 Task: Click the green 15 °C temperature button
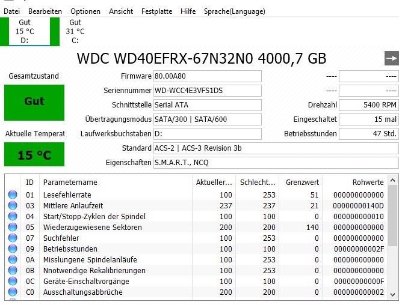(x=34, y=154)
